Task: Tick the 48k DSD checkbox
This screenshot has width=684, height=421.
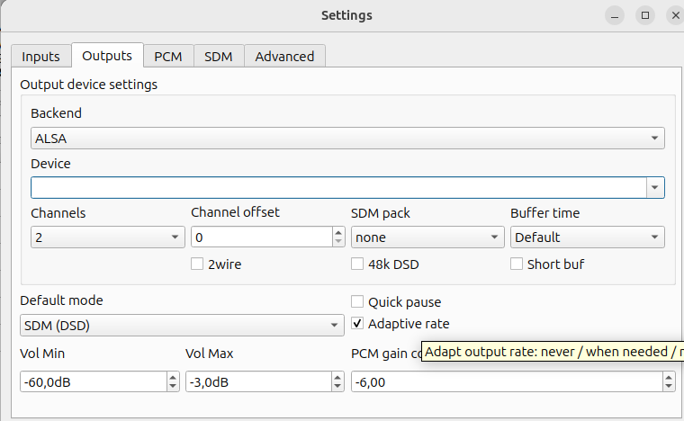Action: tap(357, 264)
